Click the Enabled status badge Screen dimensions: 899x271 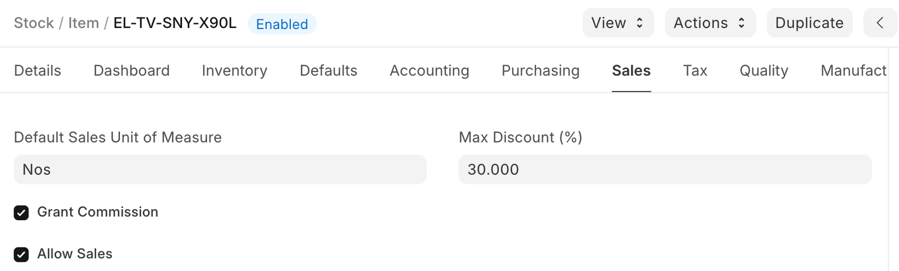[x=282, y=24]
